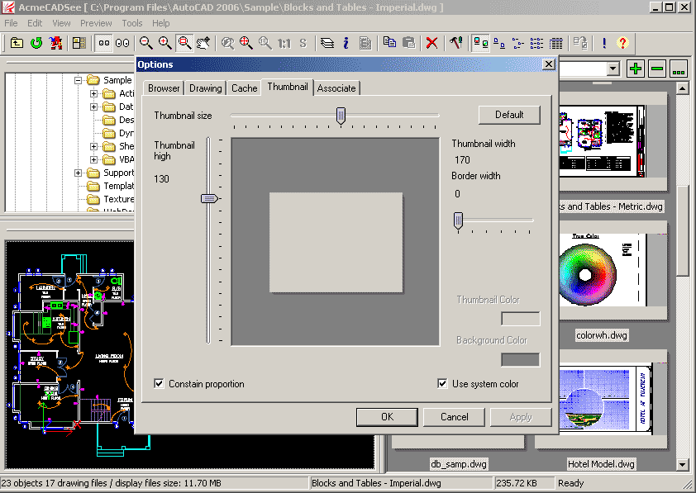The height and width of the screenshot is (493, 696).
Task: Switch to list view toolbar icon
Action: [x=536, y=43]
